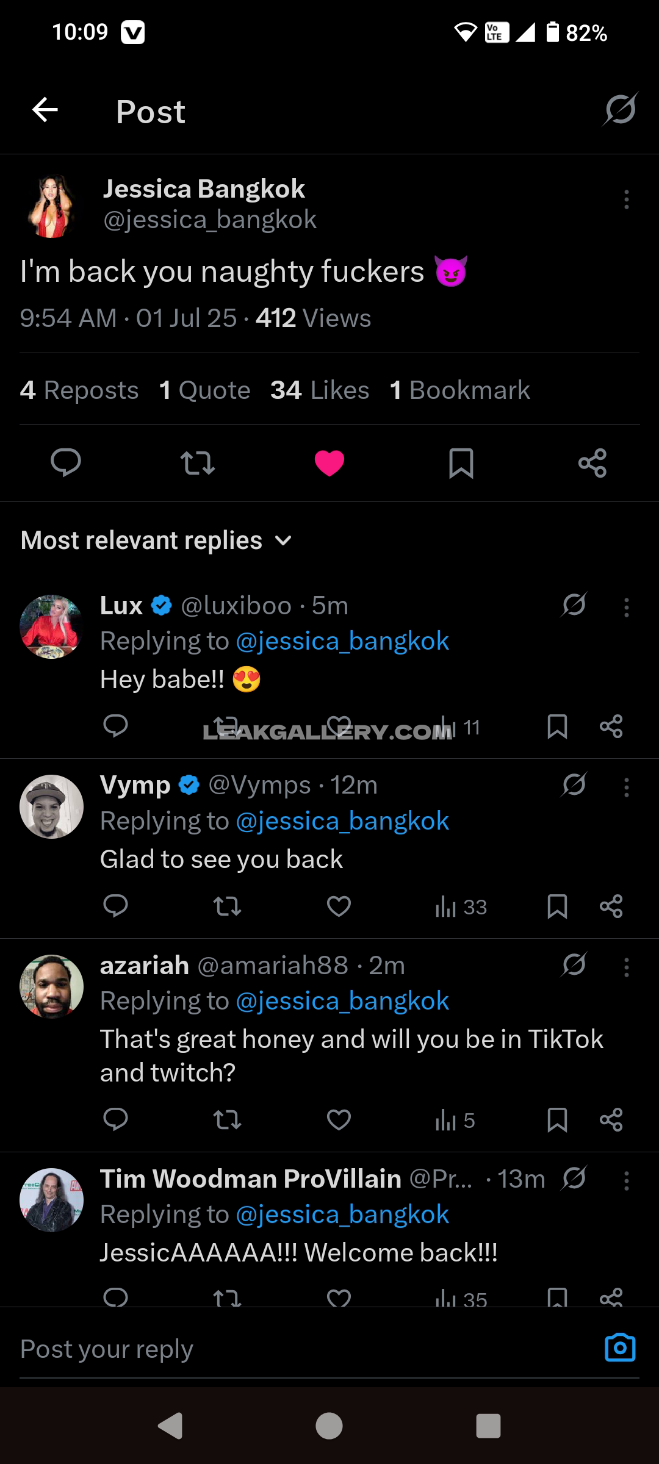Open the main post's three-dot menu
The height and width of the screenshot is (1464, 659).
tap(626, 199)
